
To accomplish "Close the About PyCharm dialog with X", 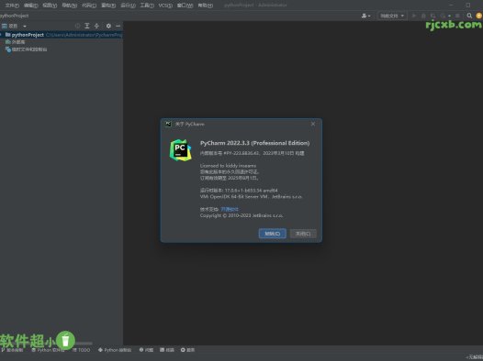I will 313,124.
